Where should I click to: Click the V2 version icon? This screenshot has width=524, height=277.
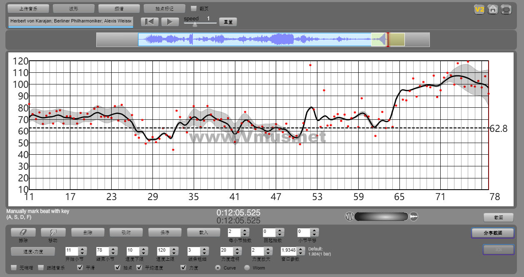479,10
